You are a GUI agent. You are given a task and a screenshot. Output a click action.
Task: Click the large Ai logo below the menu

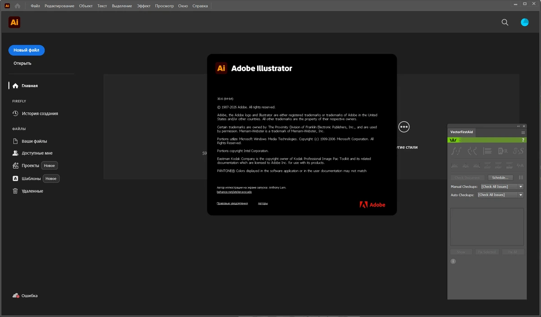(14, 22)
